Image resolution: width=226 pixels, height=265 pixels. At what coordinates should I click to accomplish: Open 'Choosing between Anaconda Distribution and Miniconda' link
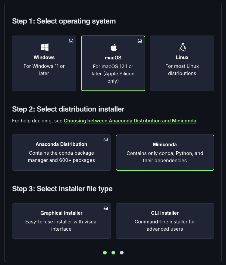[130, 121]
